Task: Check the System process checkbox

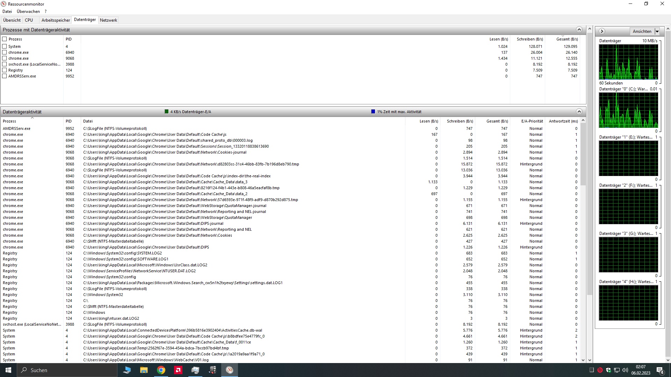Action: 5,46
